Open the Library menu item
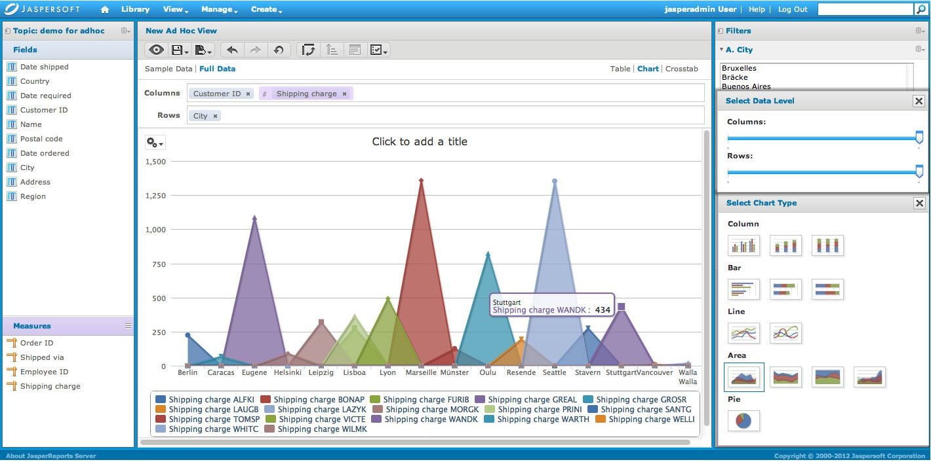Image resolution: width=931 pixels, height=462 pixels. 136,9
